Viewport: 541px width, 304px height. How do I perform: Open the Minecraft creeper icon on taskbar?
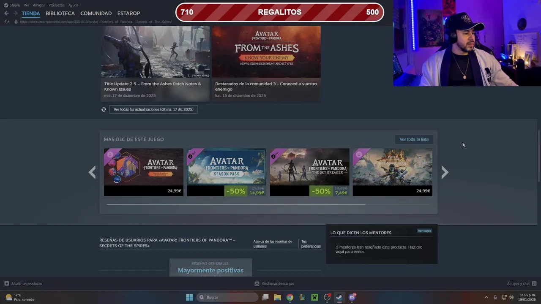click(314, 297)
